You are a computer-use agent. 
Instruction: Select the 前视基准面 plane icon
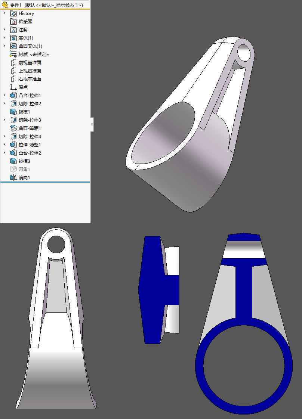click(13, 62)
